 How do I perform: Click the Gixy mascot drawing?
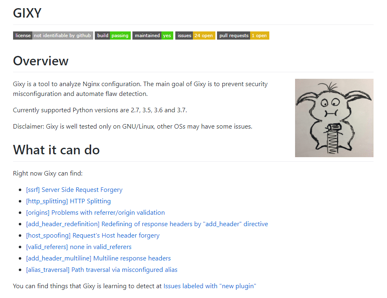[x=334, y=118]
